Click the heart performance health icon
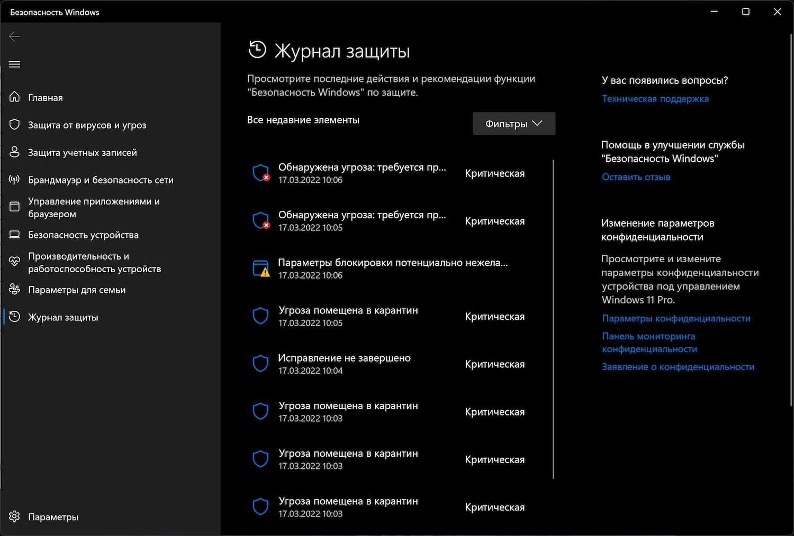794x536 pixels. point(15,262)
